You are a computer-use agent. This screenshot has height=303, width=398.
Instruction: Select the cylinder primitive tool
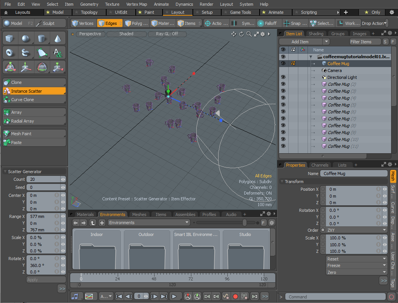pos(42,38)
